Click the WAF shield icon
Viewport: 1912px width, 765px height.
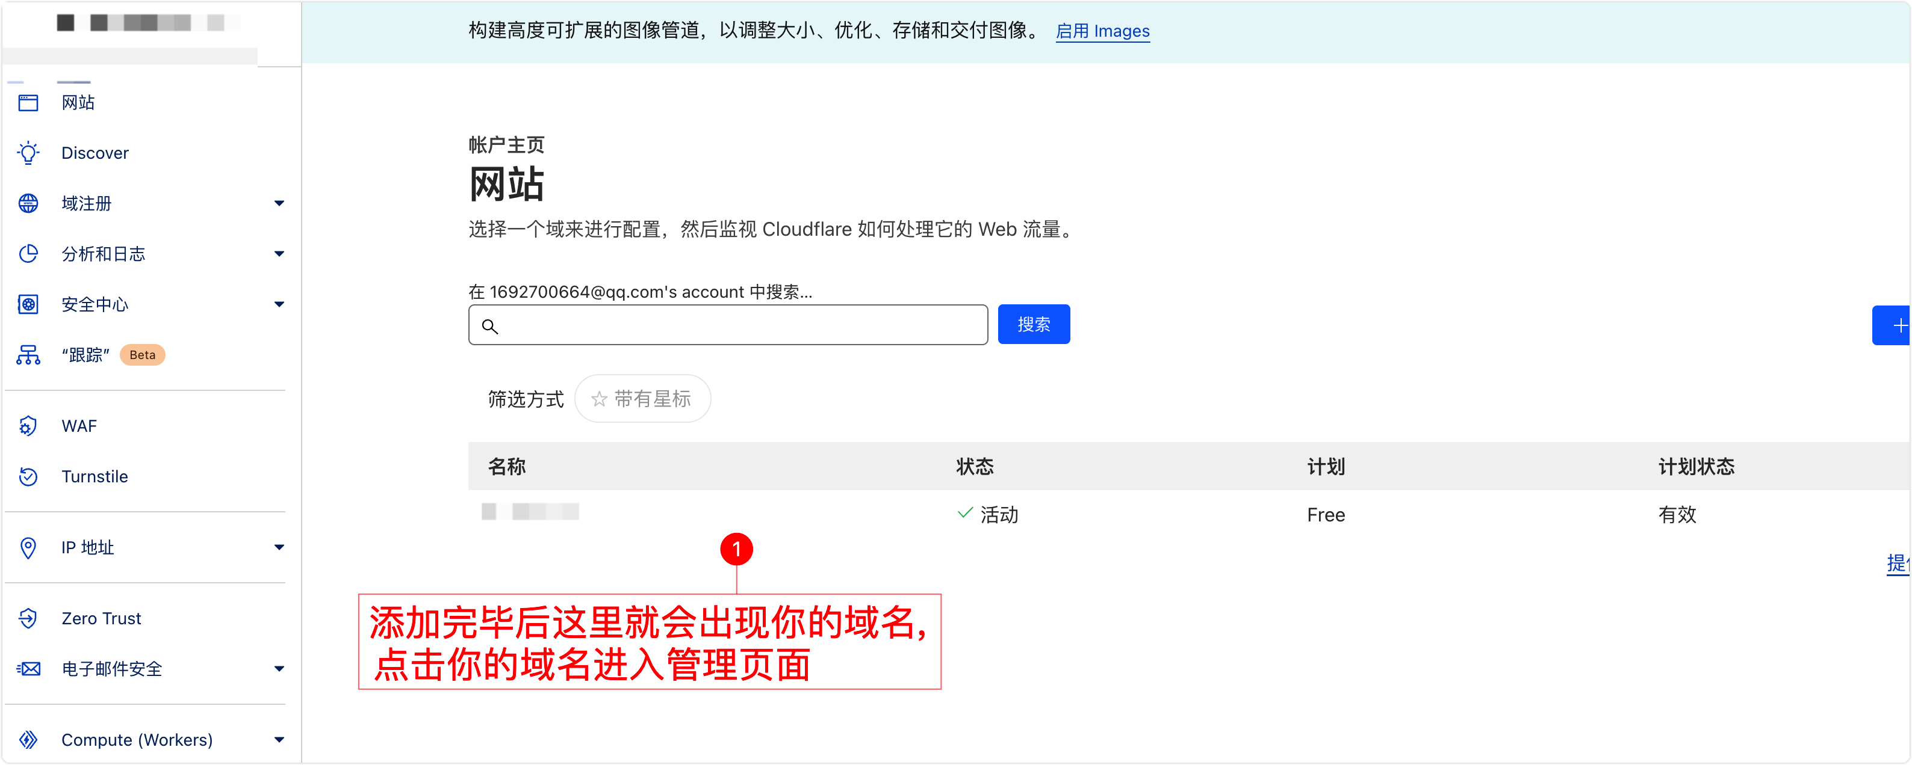tap(28, 425)
